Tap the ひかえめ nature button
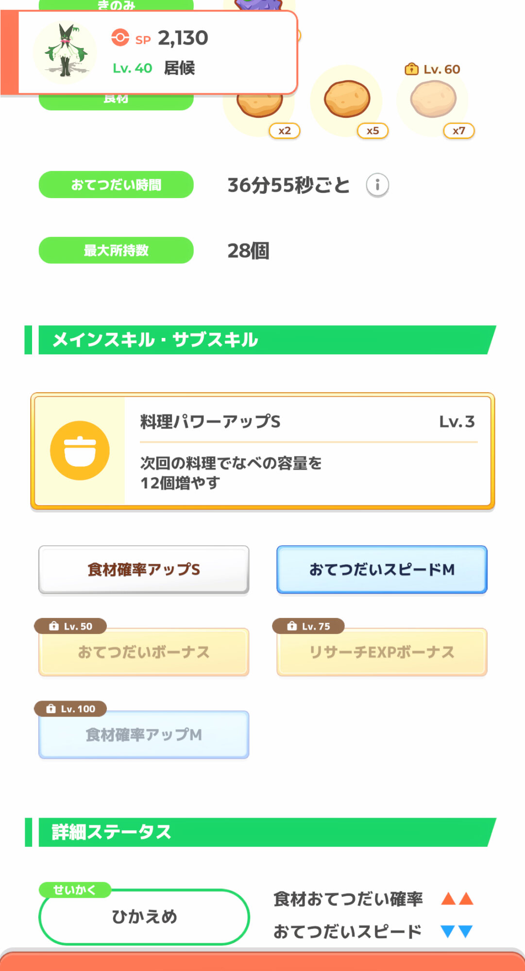Image resolution: width=525 pixels, height=971 pixels. [144, 917]
